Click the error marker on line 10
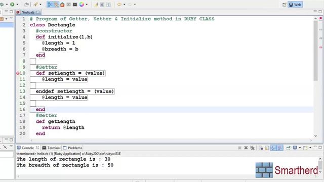 18,73
